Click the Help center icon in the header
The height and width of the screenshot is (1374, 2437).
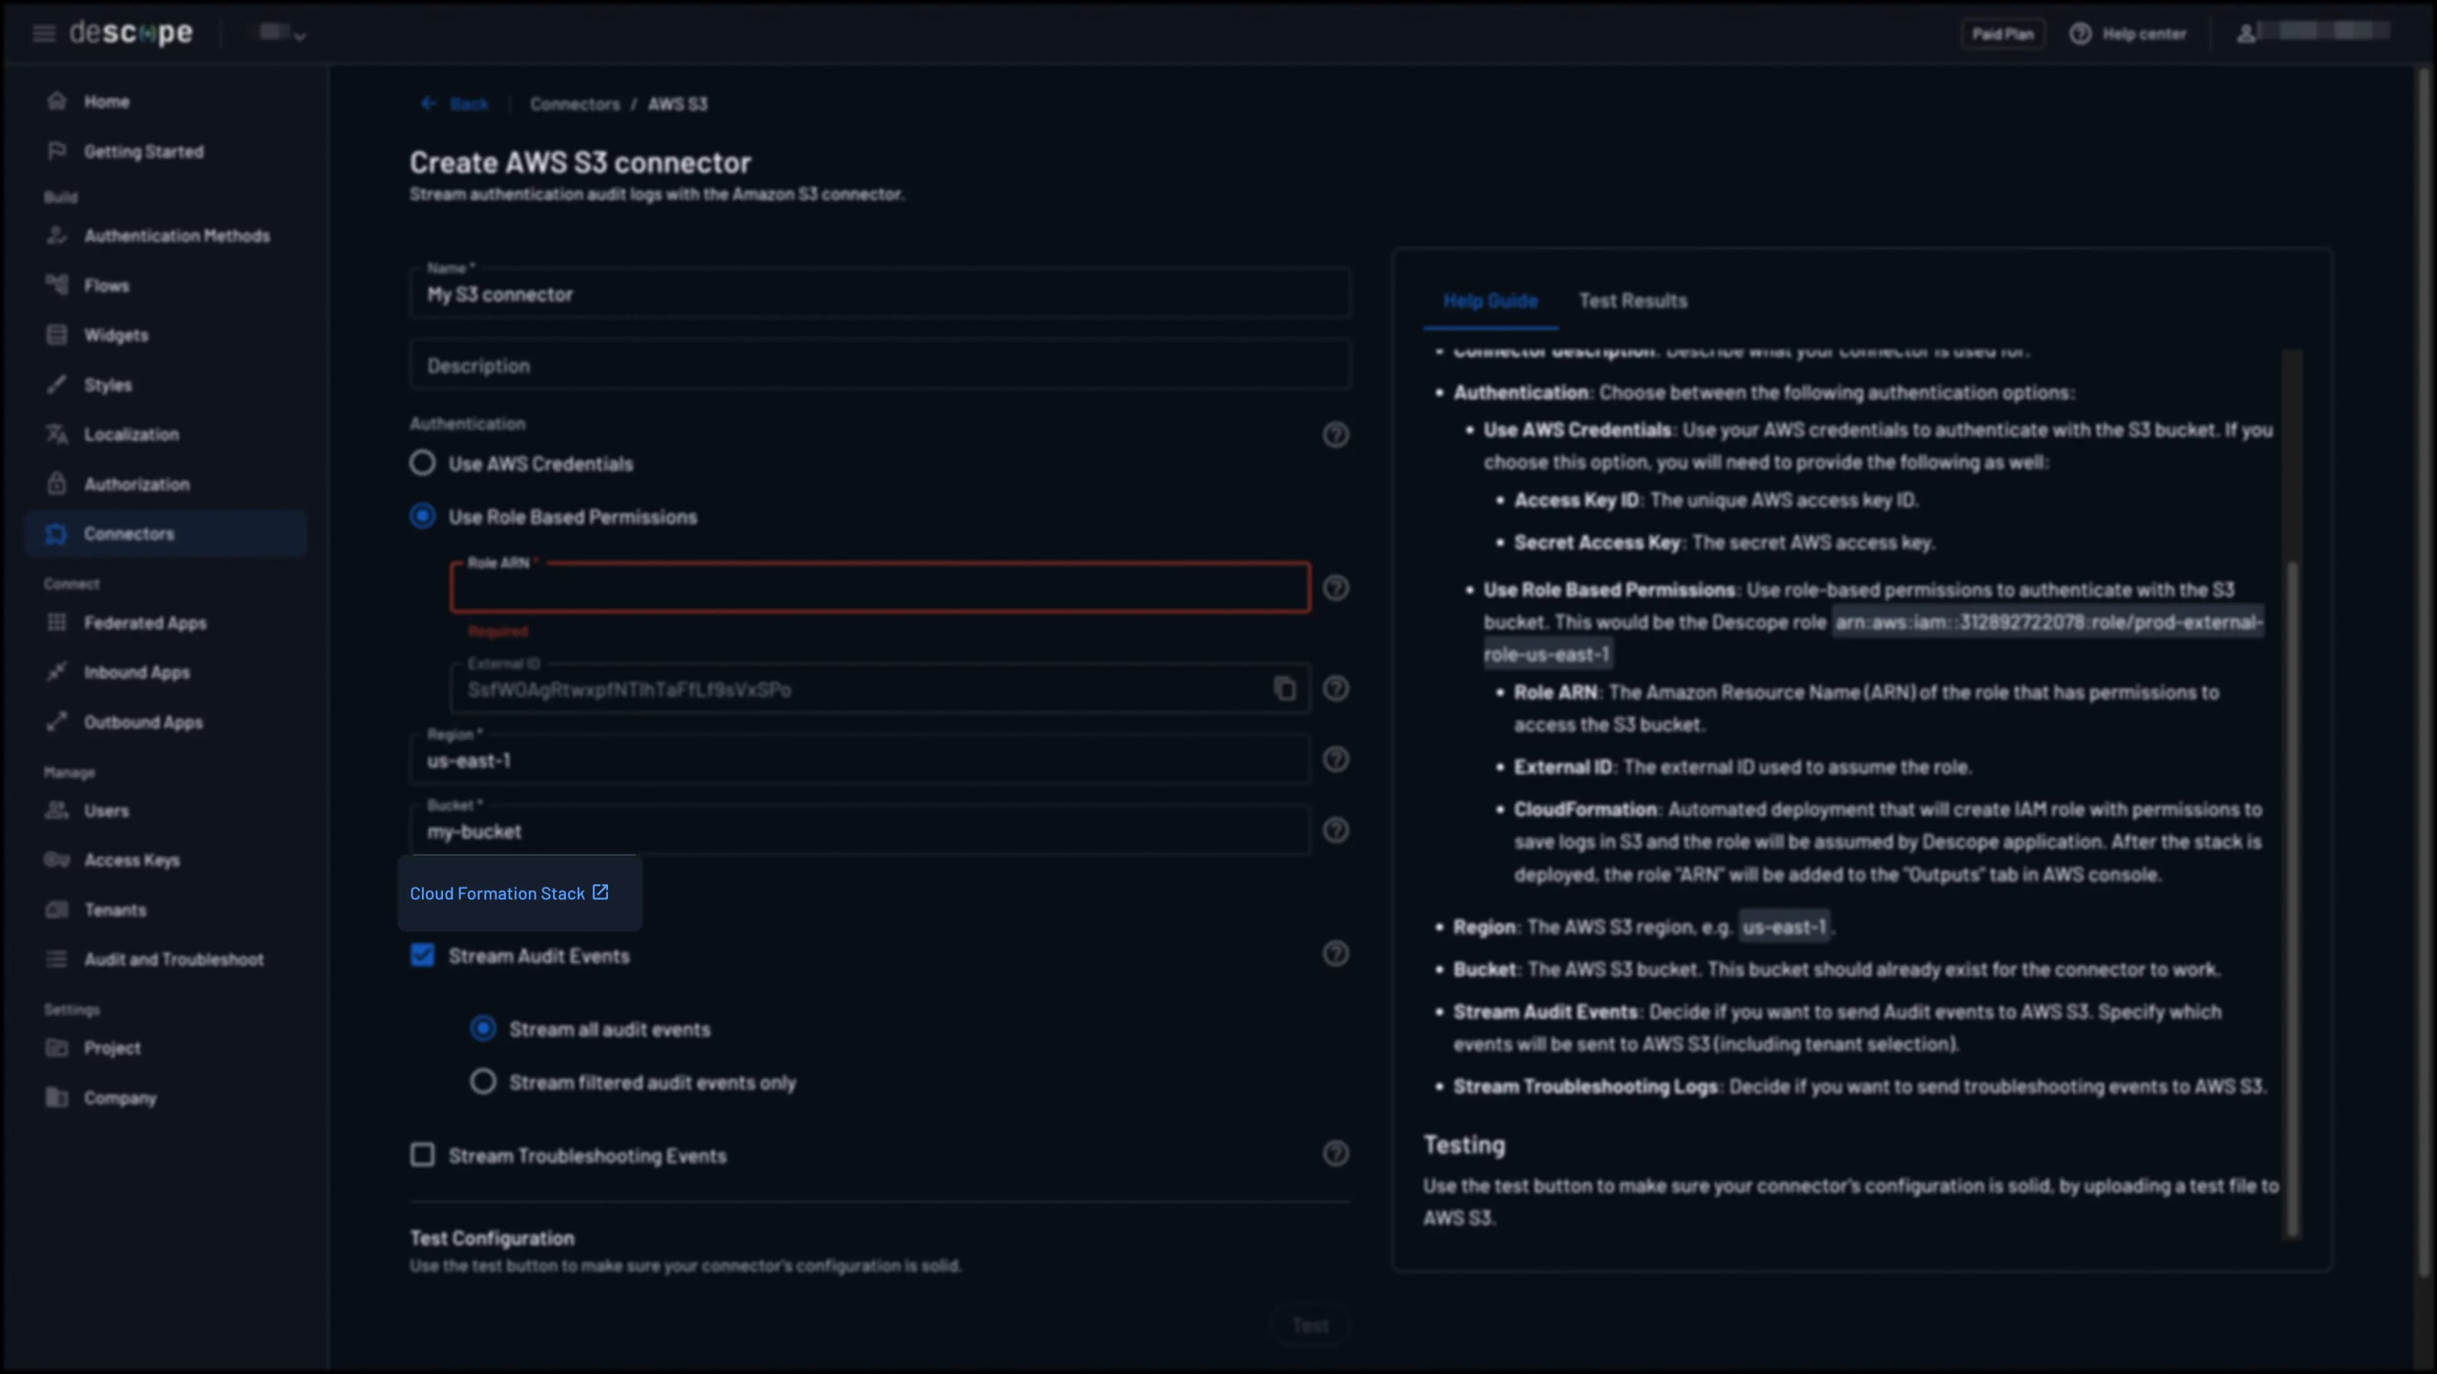[2080, 33]
